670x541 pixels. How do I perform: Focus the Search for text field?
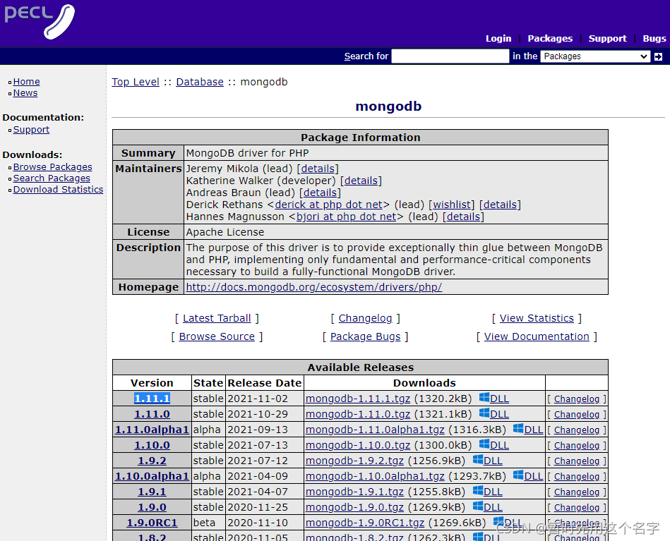tap(450, 56)
